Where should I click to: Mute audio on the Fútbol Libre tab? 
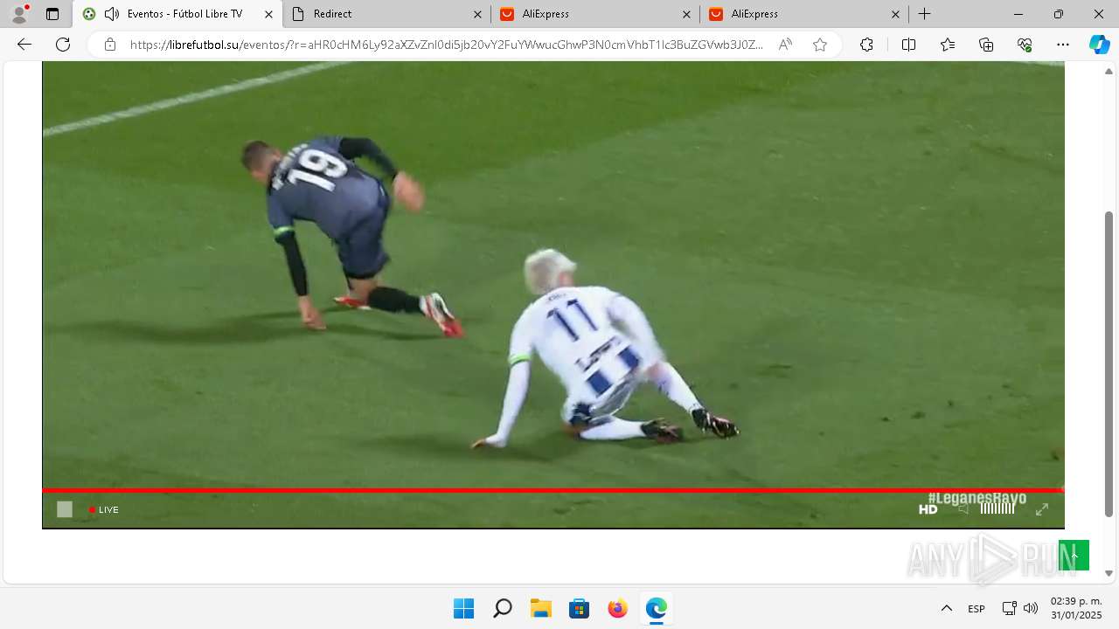pyautogui.click(x=112, y=14)
